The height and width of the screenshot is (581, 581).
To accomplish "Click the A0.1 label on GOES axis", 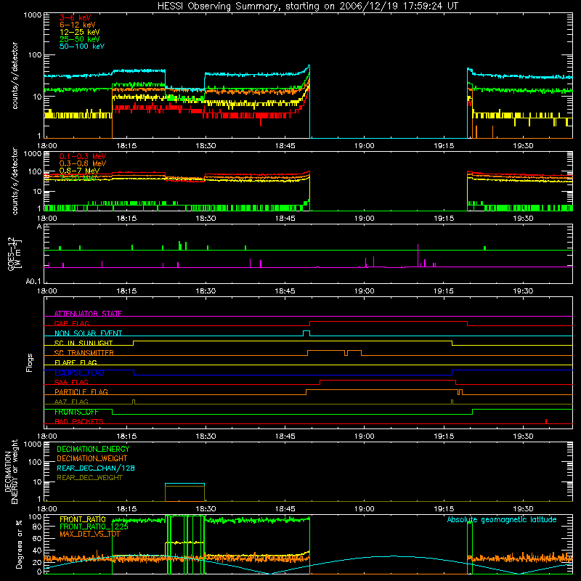I will click(x=33, y=281).
